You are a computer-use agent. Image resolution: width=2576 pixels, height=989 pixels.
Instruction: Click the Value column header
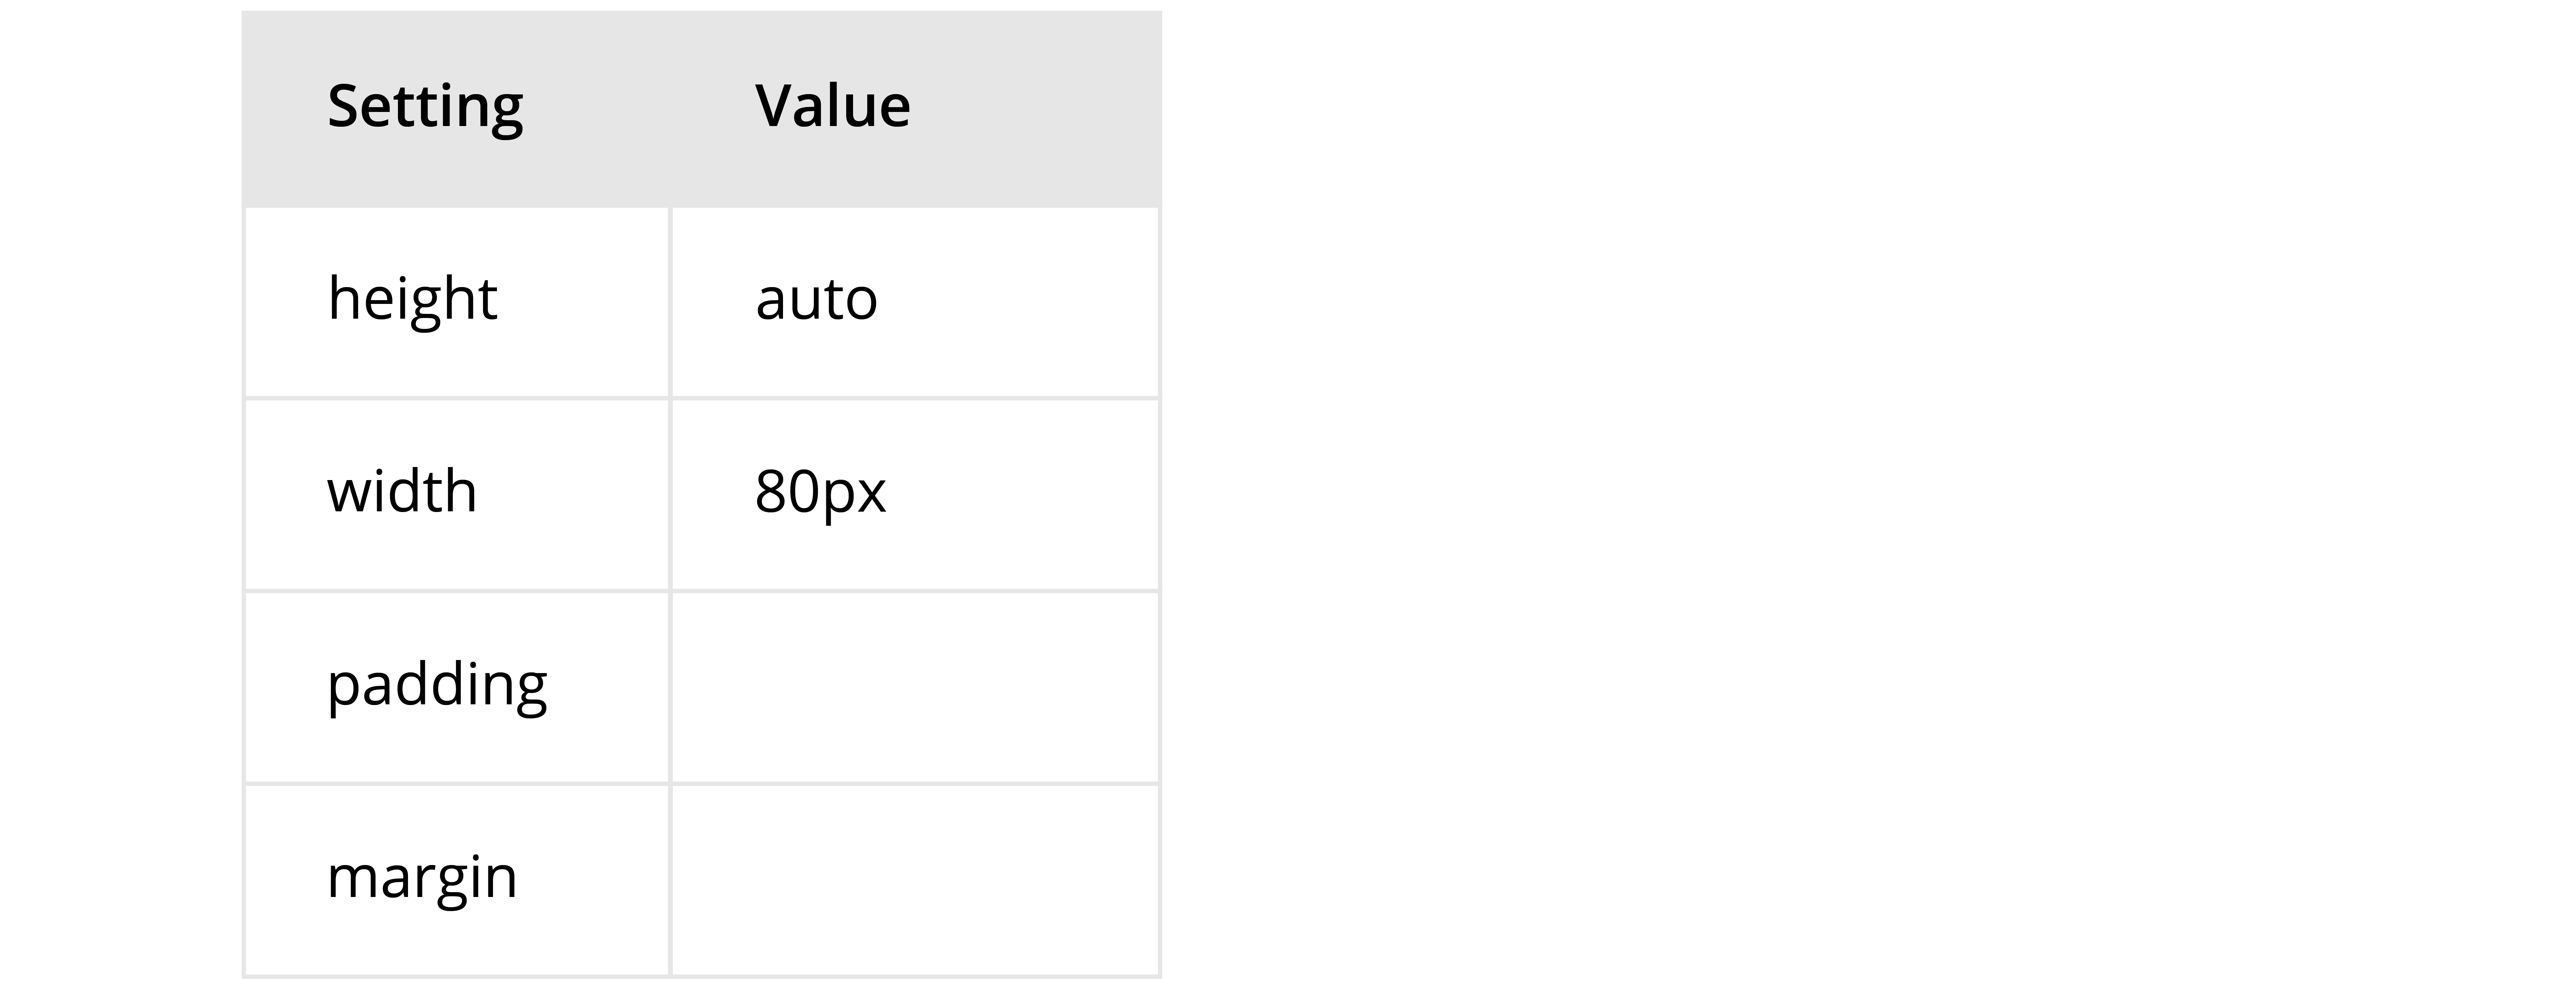pos(915,108)
